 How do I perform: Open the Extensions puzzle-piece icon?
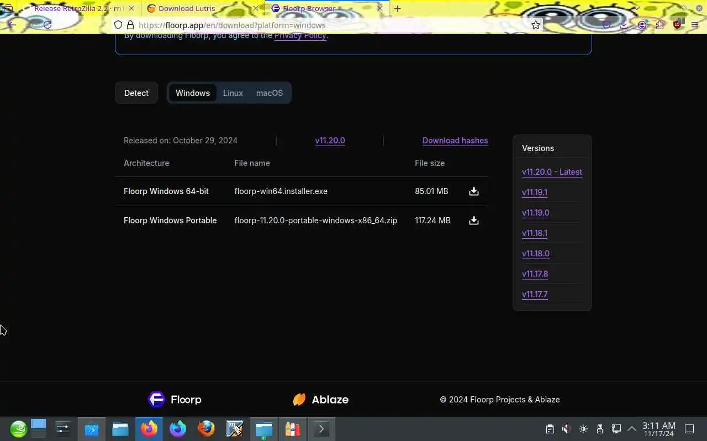coord(659,25)
